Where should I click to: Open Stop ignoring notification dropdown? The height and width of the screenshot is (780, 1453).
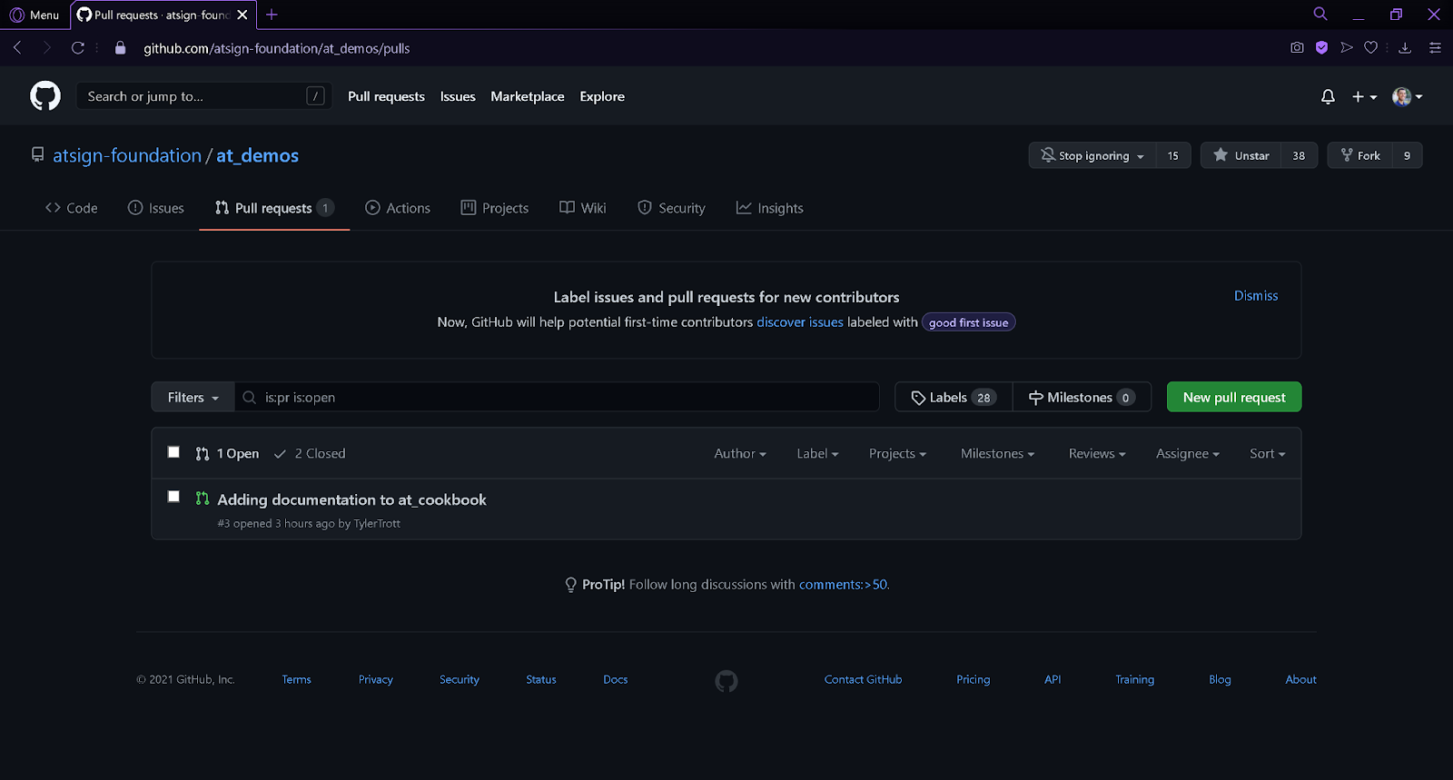[x=1092, y=155]
